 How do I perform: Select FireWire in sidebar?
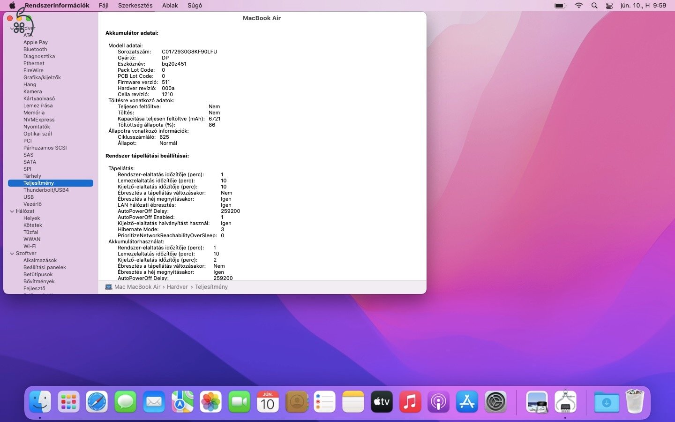click(x=33, y=70)
